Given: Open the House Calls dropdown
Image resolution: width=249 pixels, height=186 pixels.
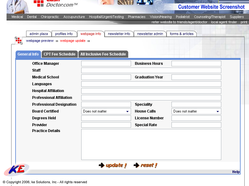Looking at the screenshot, I should tap(196, 111).
